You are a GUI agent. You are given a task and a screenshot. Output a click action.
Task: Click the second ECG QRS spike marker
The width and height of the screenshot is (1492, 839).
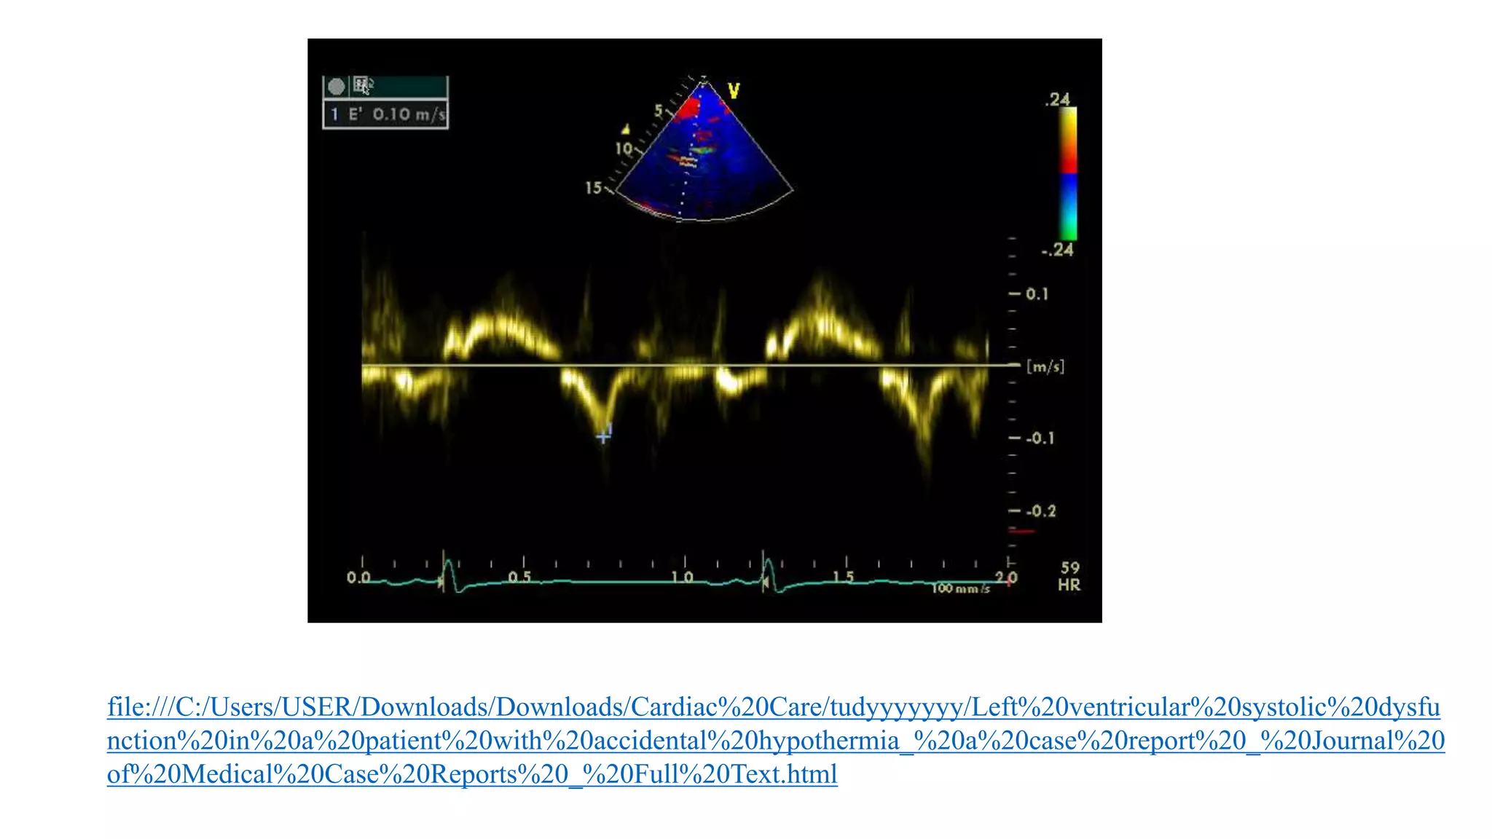[x=767, y=572]
